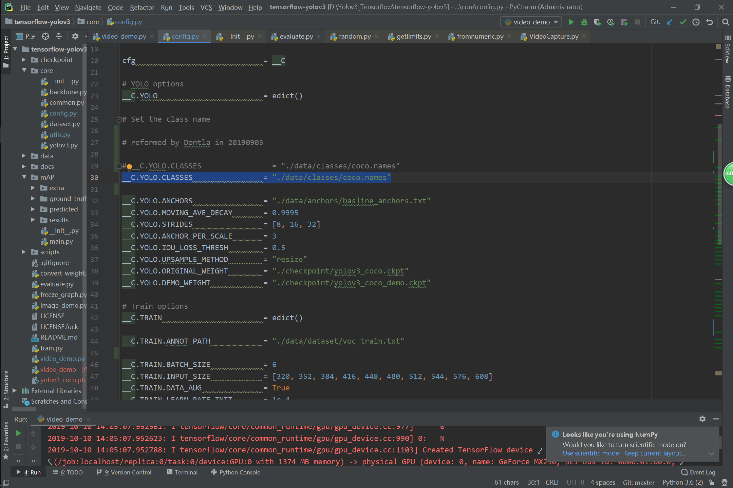Switch to the evaluate.py editor tab
This screenshot has width=733, height=488.
[296, 36]
